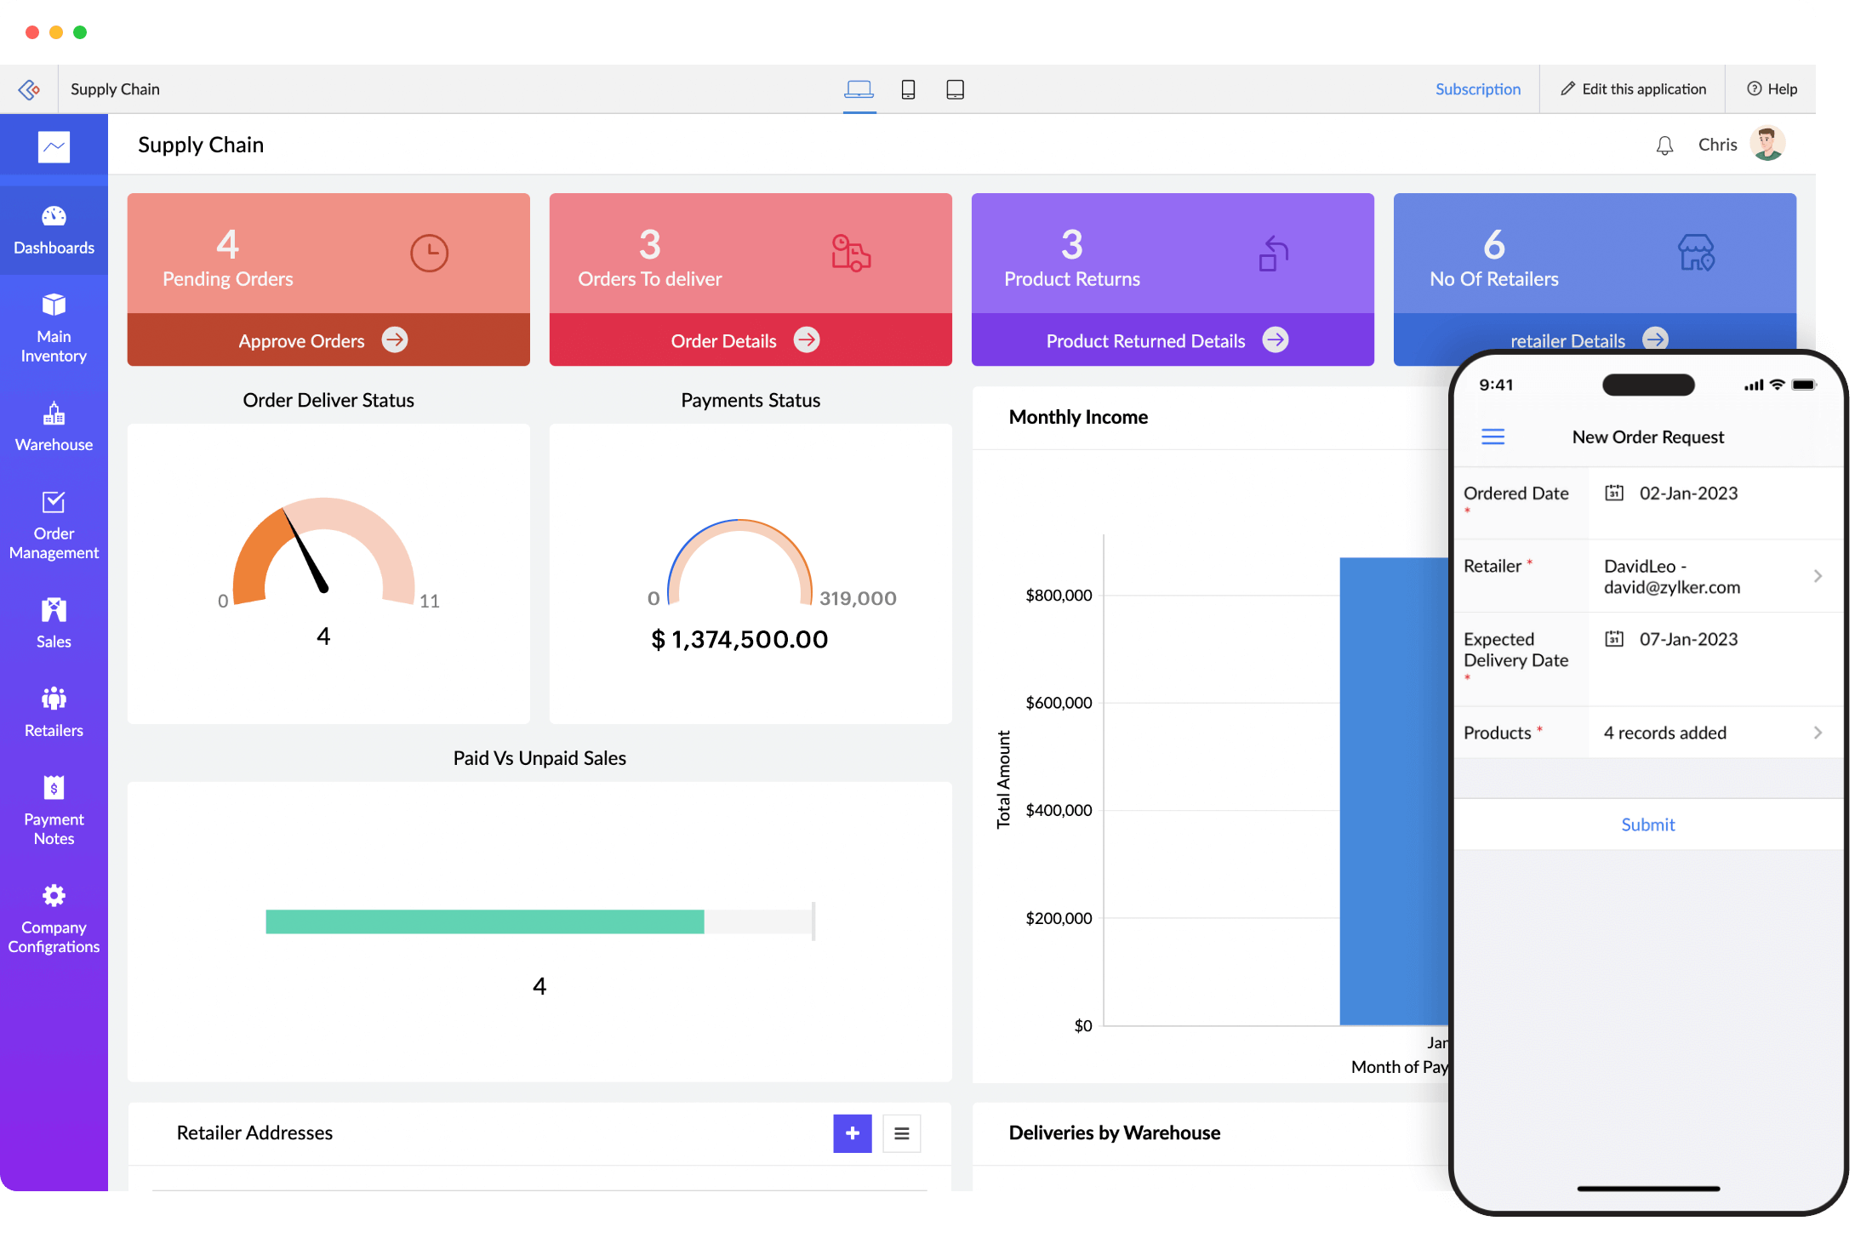Click the Paid Vs Unpaid progress bar
Viewport: 1872px width, 1238px height.
point(539,921)
